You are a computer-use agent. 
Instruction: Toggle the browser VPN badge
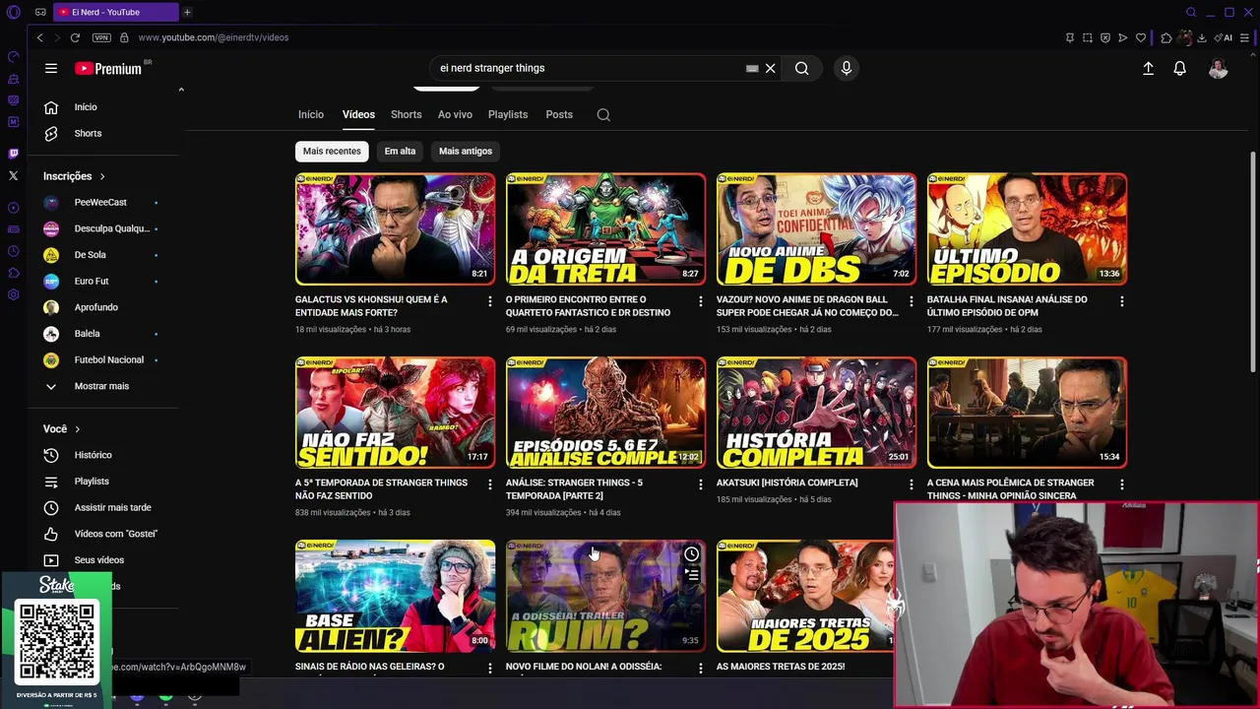coord(101,37)
